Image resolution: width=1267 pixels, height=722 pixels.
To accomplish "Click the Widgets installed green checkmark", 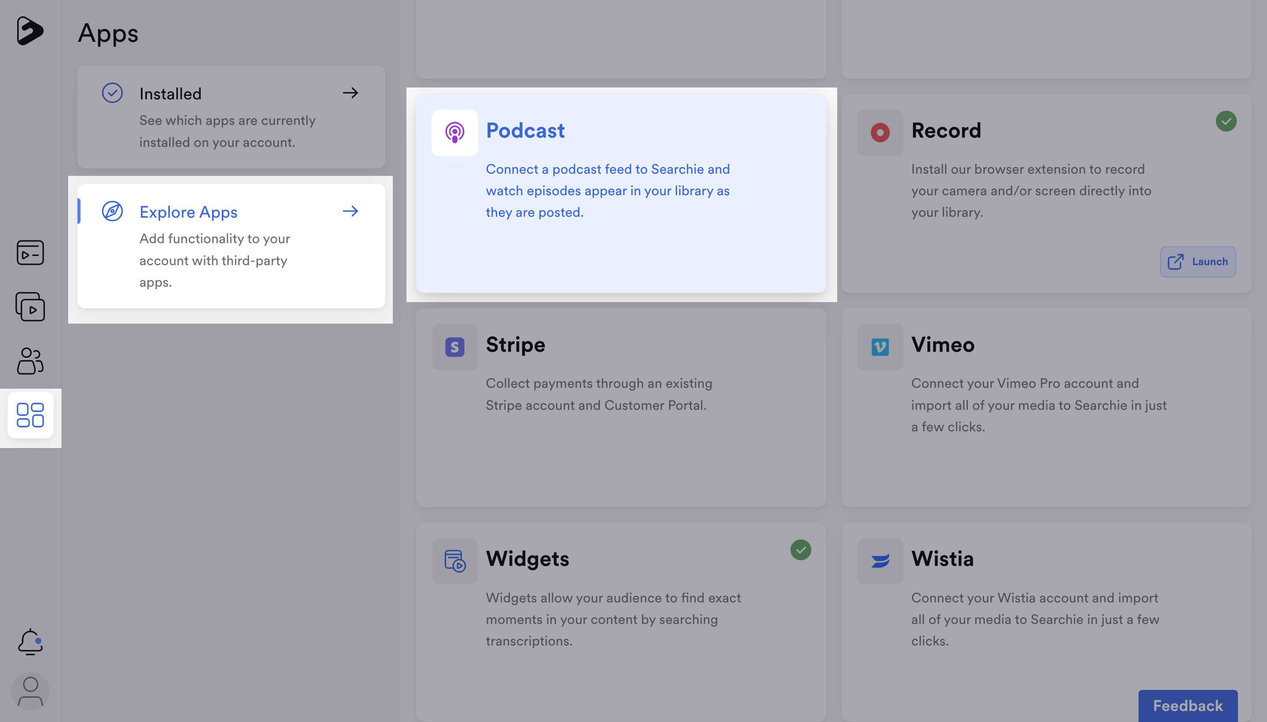I will point(801,550).
